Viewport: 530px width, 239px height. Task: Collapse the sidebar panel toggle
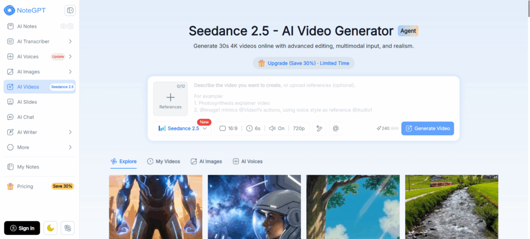tap(70, 10)
